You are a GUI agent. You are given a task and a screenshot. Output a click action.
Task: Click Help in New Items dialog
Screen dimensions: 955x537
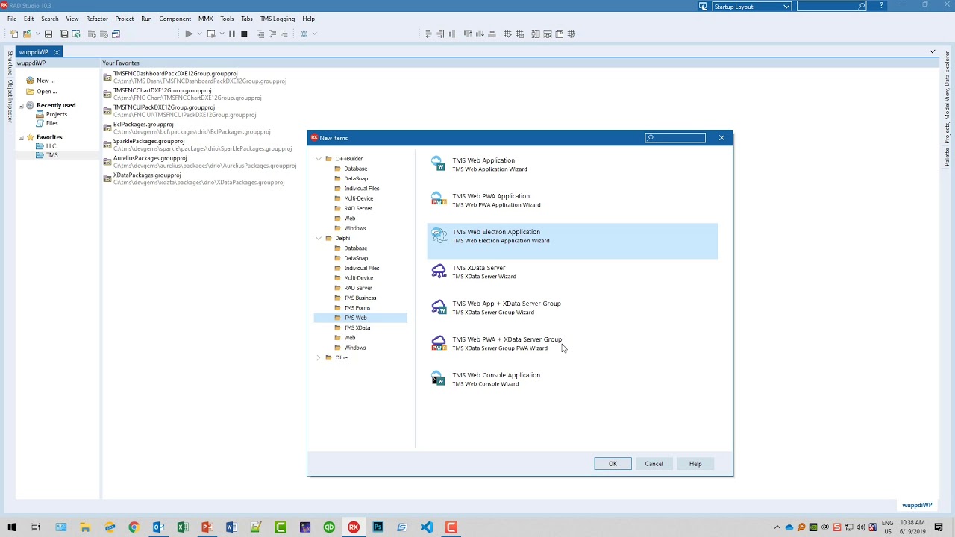pos(695,464)
